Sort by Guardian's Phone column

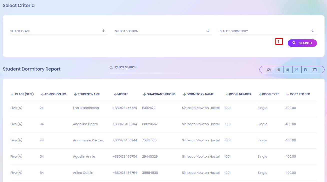coord(161,94)
